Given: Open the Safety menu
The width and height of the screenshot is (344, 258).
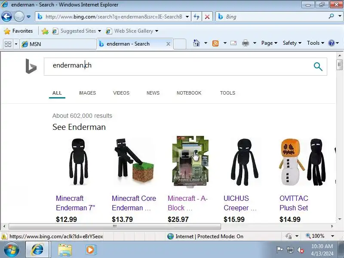Looking at the screenshot, I should [x=292, y=43].
